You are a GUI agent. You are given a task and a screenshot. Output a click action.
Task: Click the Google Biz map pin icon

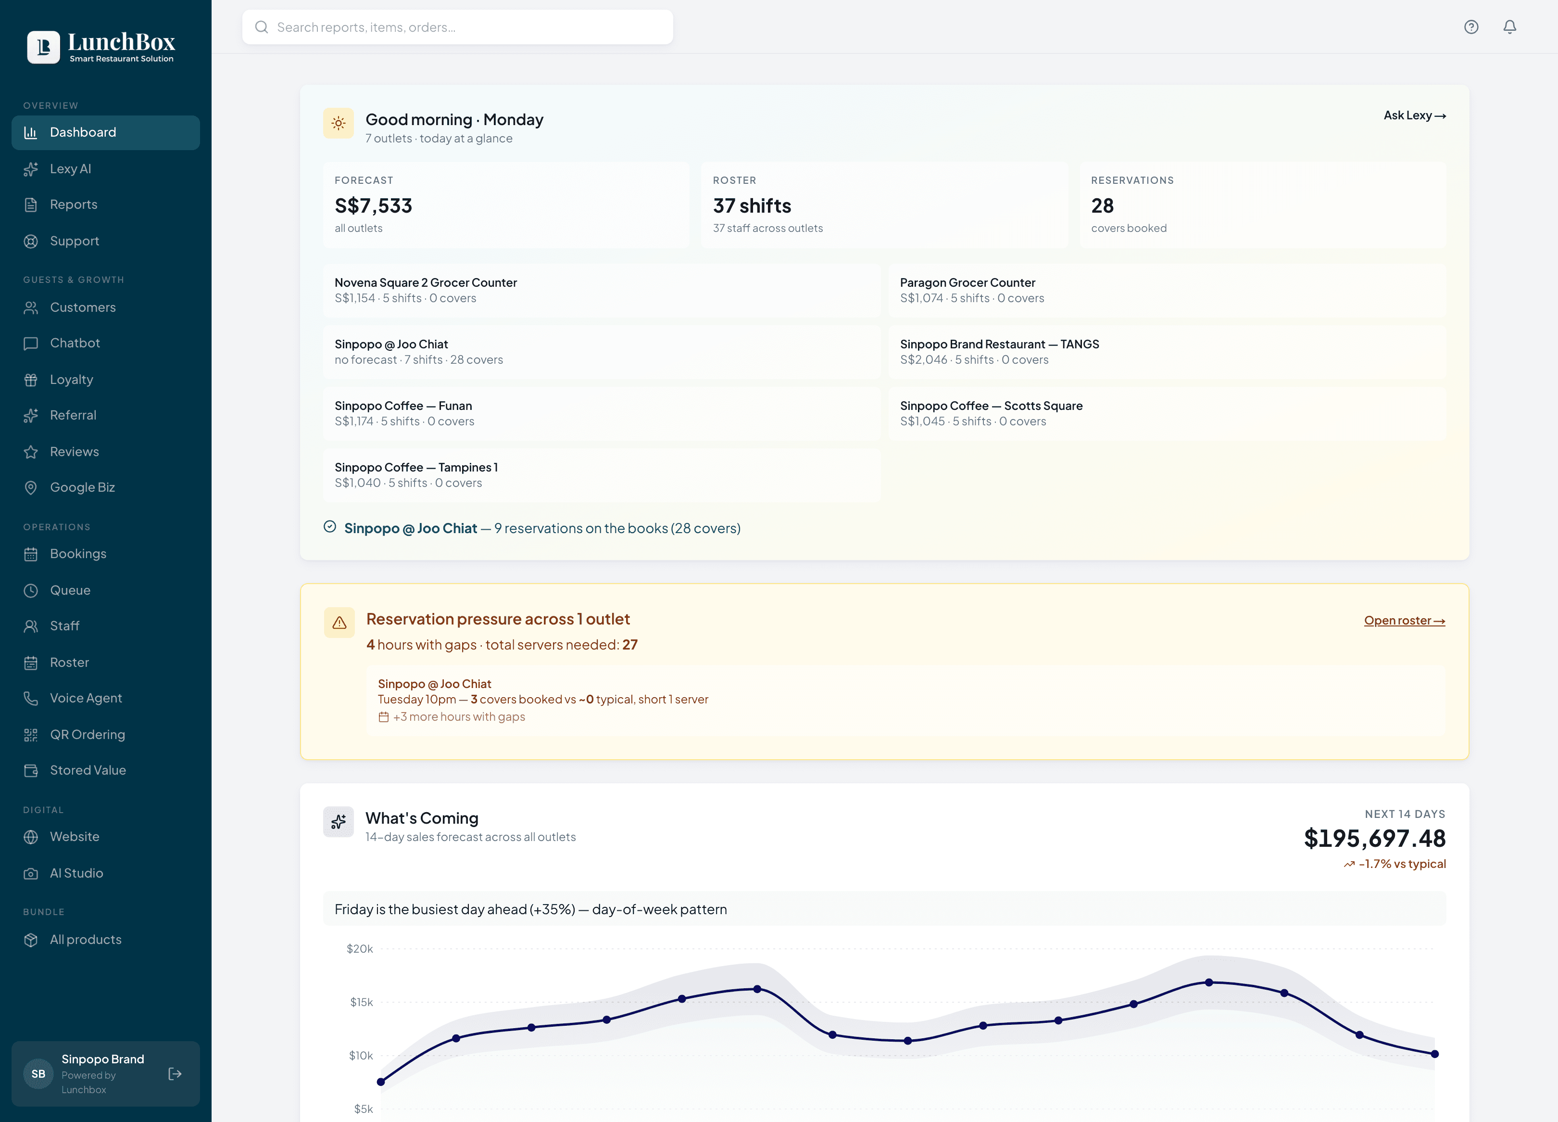click(x=31, y=487)
